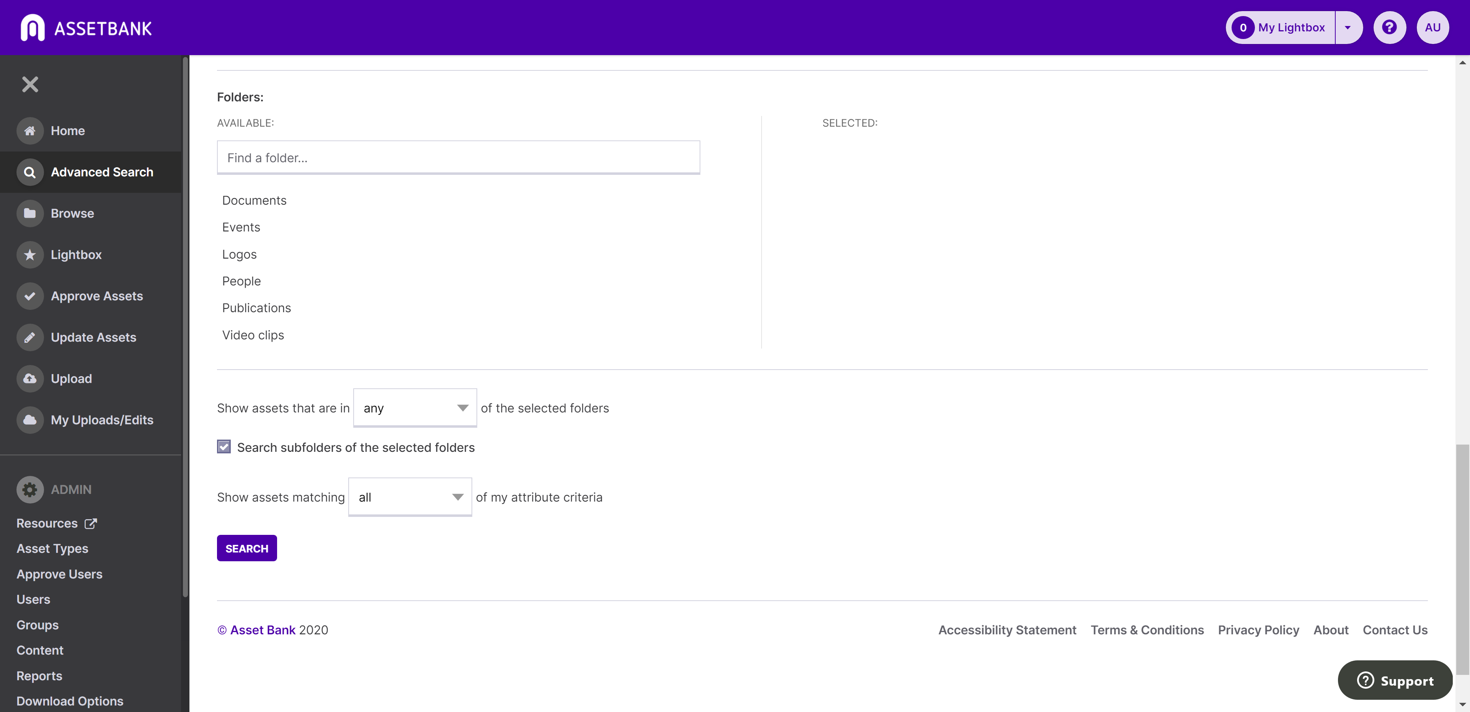Close the sidebar with the X icon

click(x=30, y=85)
